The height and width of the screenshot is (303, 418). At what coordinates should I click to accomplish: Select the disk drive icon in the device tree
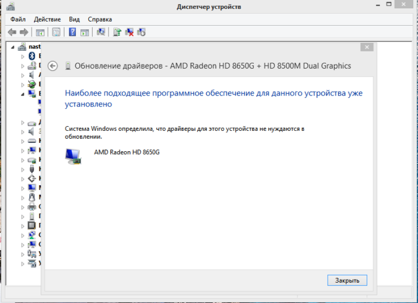(x=32, y=123)
